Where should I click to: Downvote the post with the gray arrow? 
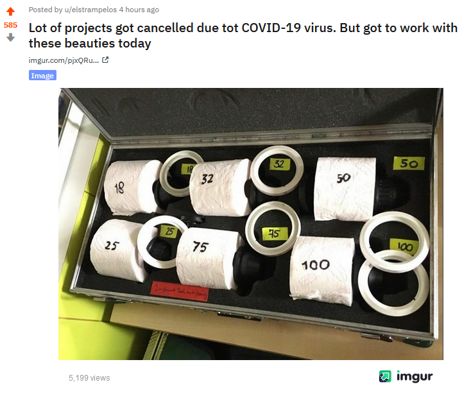tap(10, 38)
